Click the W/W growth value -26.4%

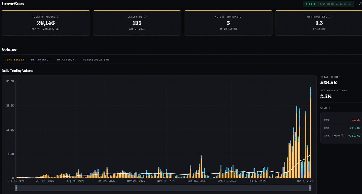tap(355, 120)
